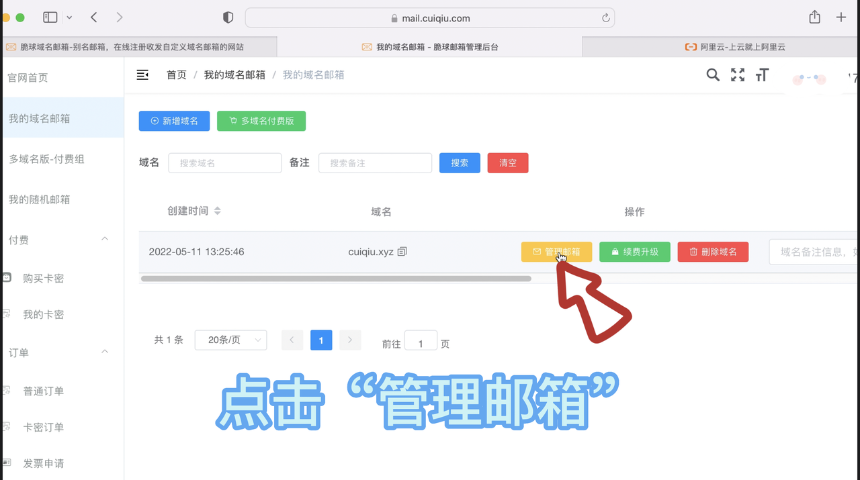Image resolution: width=860 pixels, height=480 pixels.
Task: Open 我的随机邮箱 sidebar item
Action: [62, 199]
